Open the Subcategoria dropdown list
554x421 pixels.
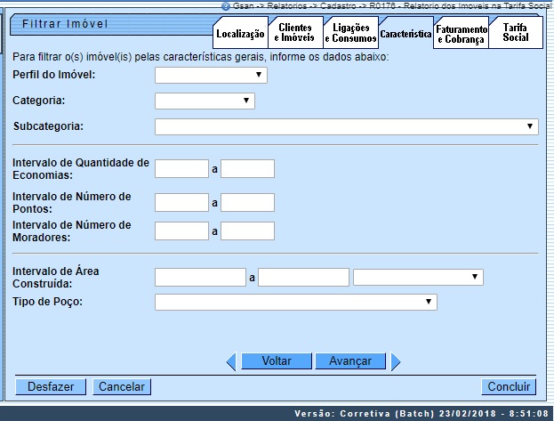tap(347, 126)
